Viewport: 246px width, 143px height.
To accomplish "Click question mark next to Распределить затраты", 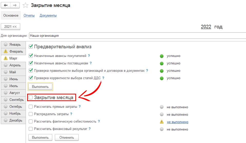I will pos(71,114).
